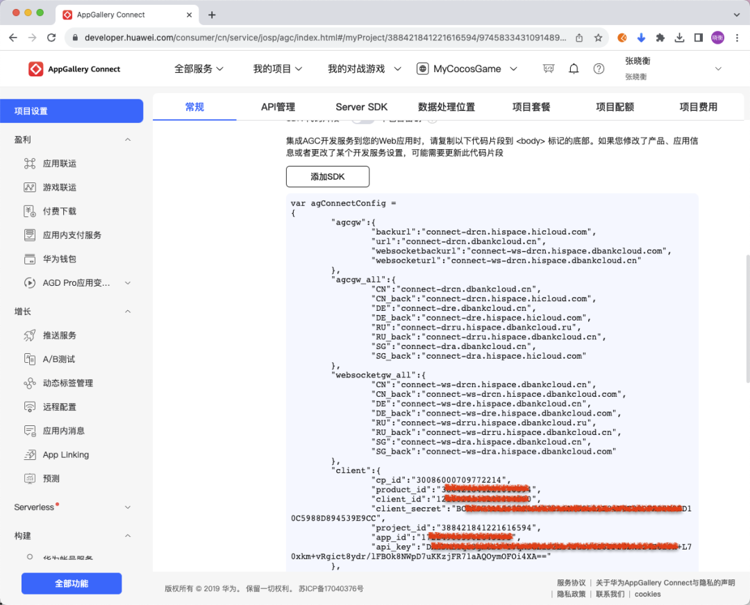This screenshot has width=750, height=605.
Task: Open 关于华为AppGallery Connect与隐私的声明 link
Action: click(x=665, y=583)
